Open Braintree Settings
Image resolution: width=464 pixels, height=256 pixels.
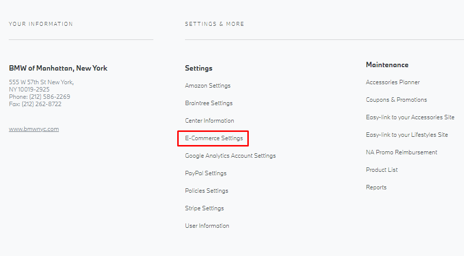click(x=209, y=103)
